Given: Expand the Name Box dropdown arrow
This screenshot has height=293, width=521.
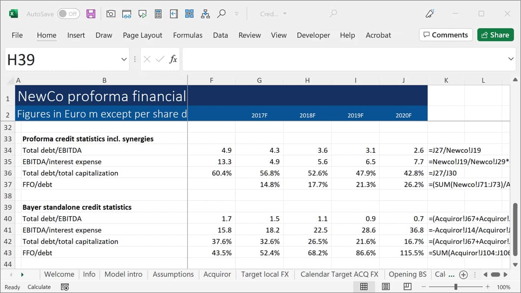Looking at the screenshot, I should point(124,59).
